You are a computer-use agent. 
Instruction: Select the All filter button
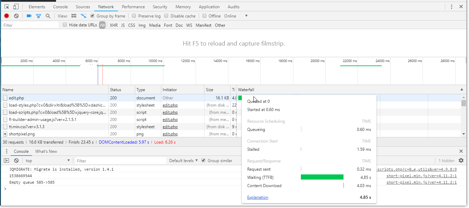(102, 25)
